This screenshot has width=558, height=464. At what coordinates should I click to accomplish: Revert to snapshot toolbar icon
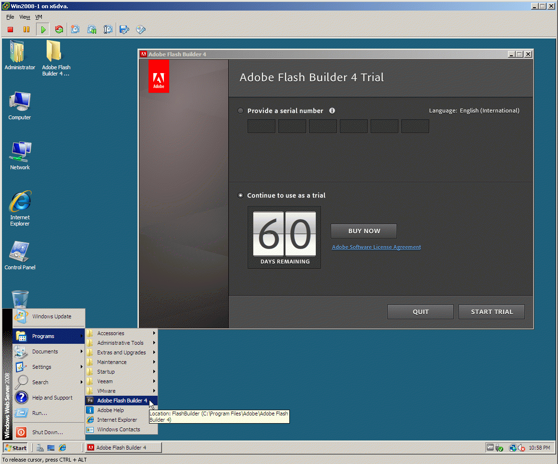(92, 29)
